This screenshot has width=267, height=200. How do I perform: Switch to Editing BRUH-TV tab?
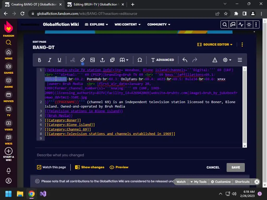pos(96,4)
